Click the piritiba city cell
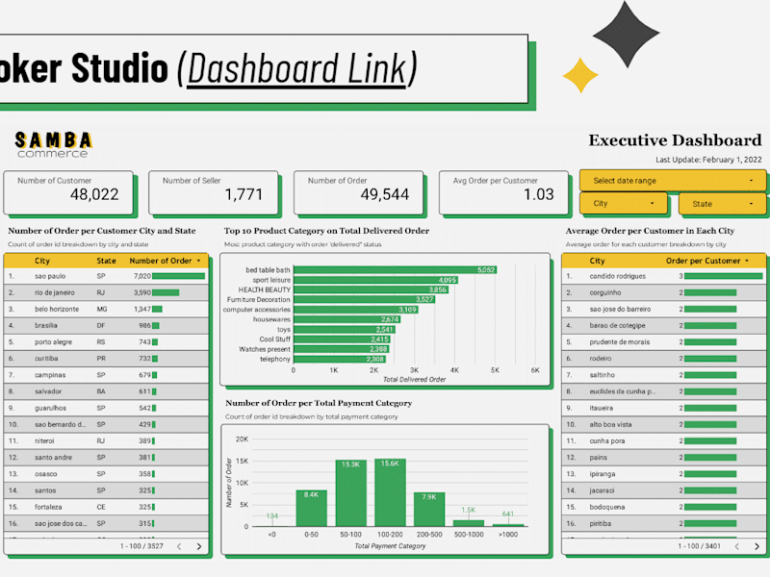 (600, 523)
